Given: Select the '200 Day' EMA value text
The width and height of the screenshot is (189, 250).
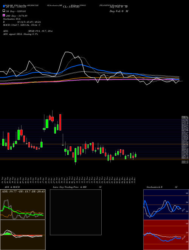Looking at the screenshot, I should [x=16, y=16].
